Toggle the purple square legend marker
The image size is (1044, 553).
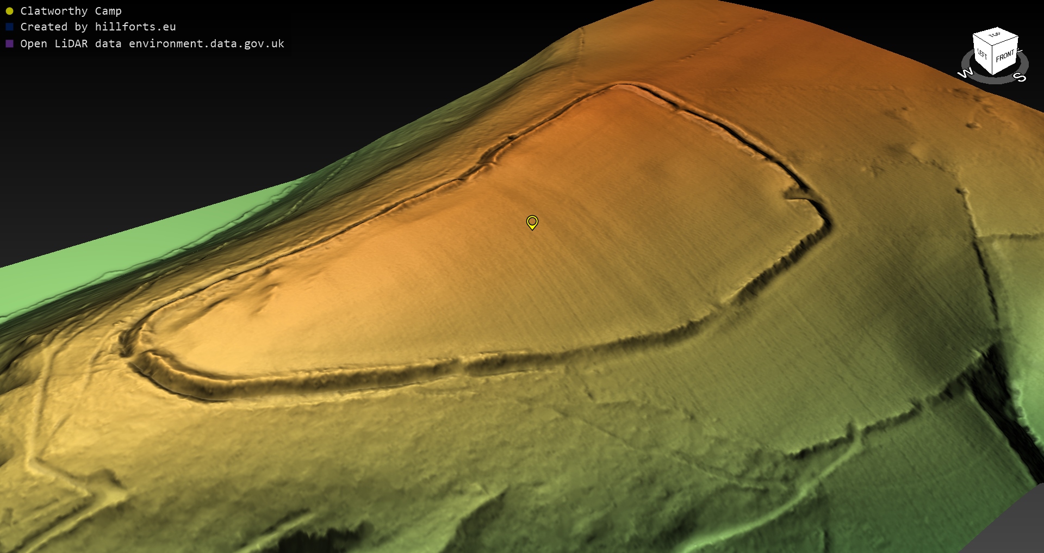point(9,44)
